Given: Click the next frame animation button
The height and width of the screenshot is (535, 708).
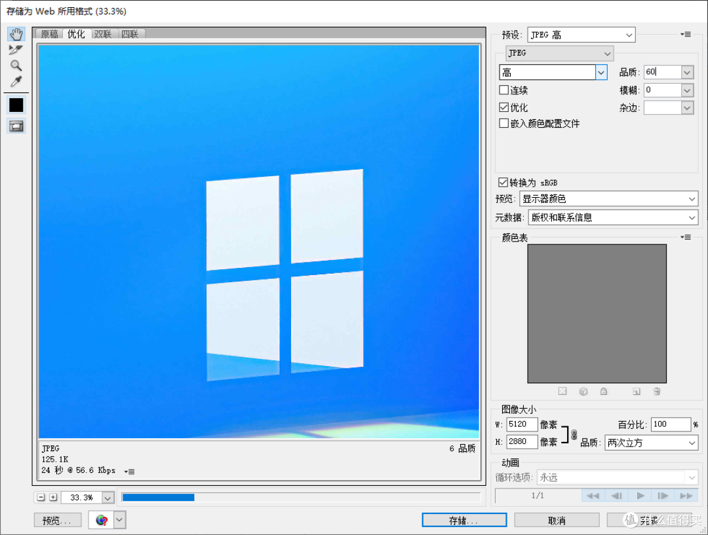Looking at the screenshot, I should (x=663, y=496).
